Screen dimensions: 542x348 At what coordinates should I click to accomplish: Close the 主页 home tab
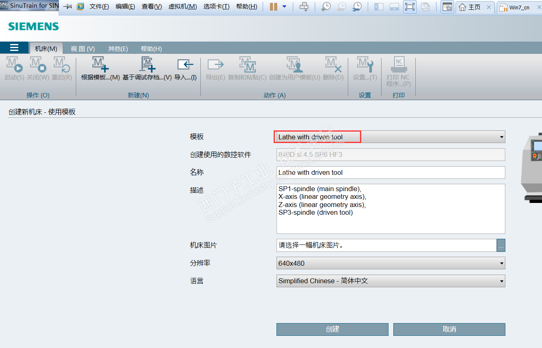[489, 7]
